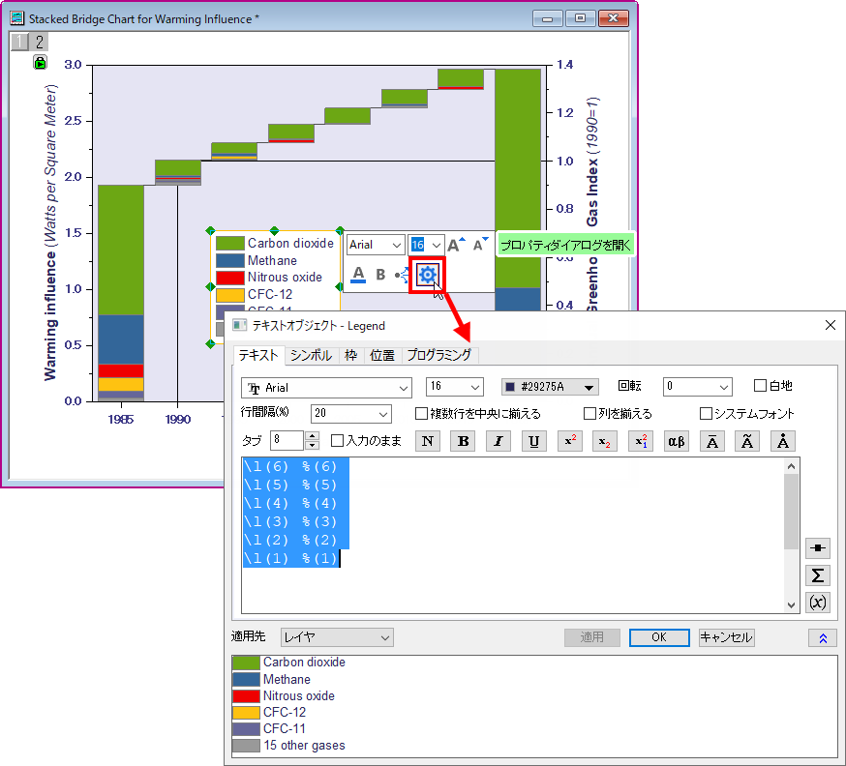Viewport: 846px width, 766px height.
Task: Apply superscript formatting button
Action: [x=570, y=441]
